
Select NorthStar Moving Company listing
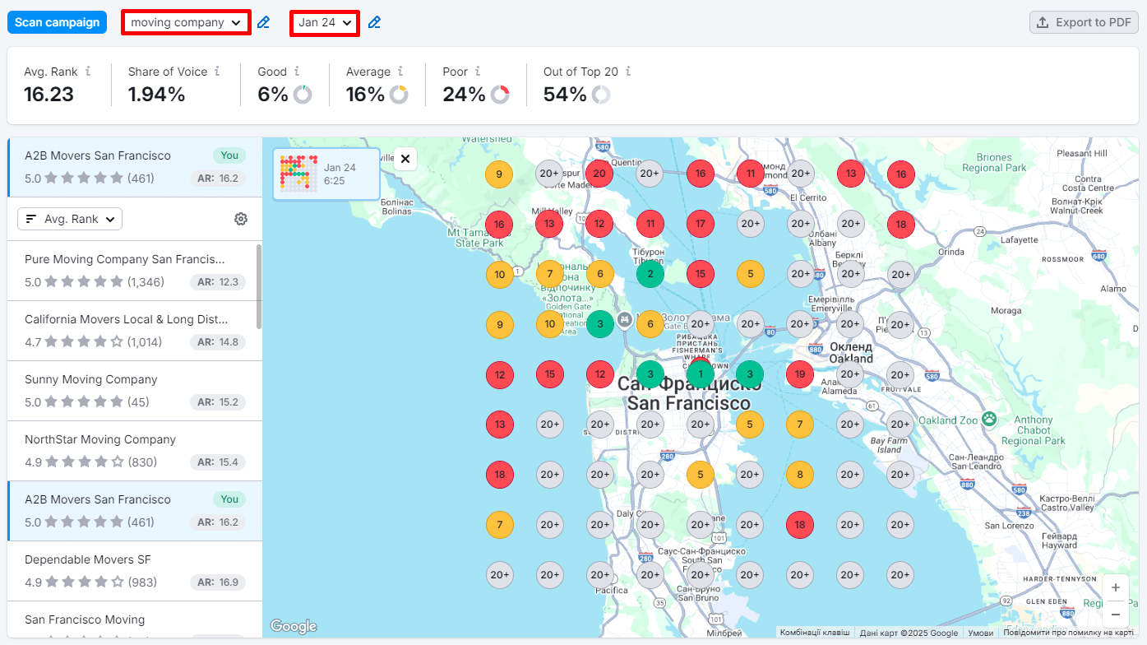click(135, 451)
